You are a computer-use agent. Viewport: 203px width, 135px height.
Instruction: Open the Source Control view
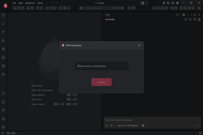(3, 32)
